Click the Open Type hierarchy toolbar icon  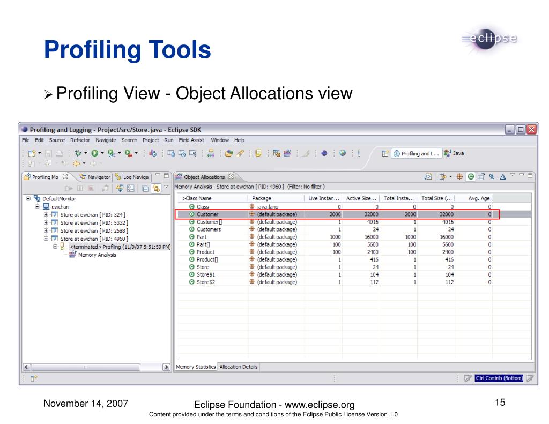pos(211,153)
